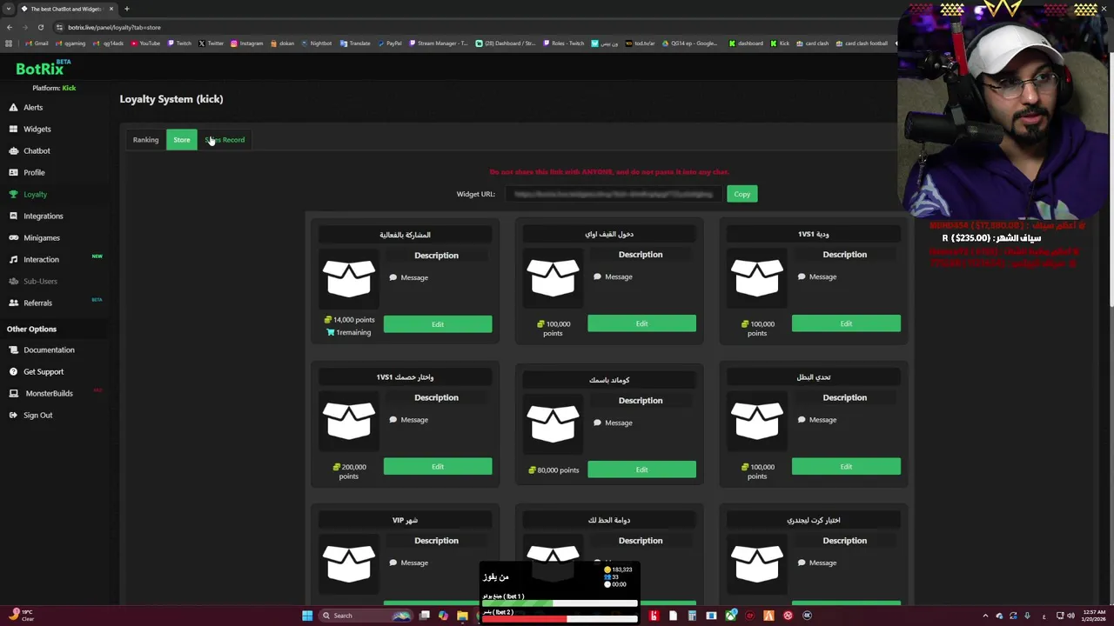The height and width of the screenshot is (626, 1114).
Task: Open the clock and date in taskbar
Action: click(1093, 616)
